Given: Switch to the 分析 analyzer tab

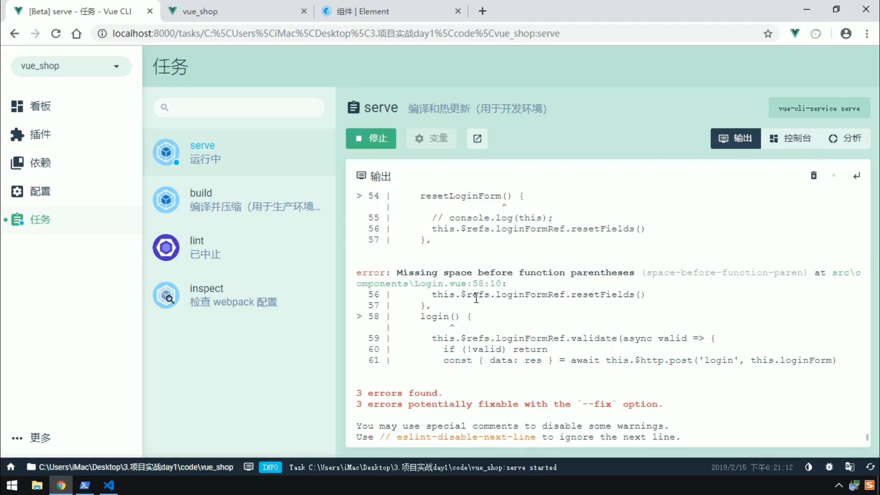Looking at the screenshot, I should [x=845, y=138].
